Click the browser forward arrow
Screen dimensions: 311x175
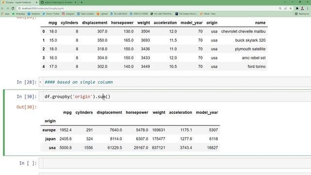pyautogui.click(x=8, y=8)
